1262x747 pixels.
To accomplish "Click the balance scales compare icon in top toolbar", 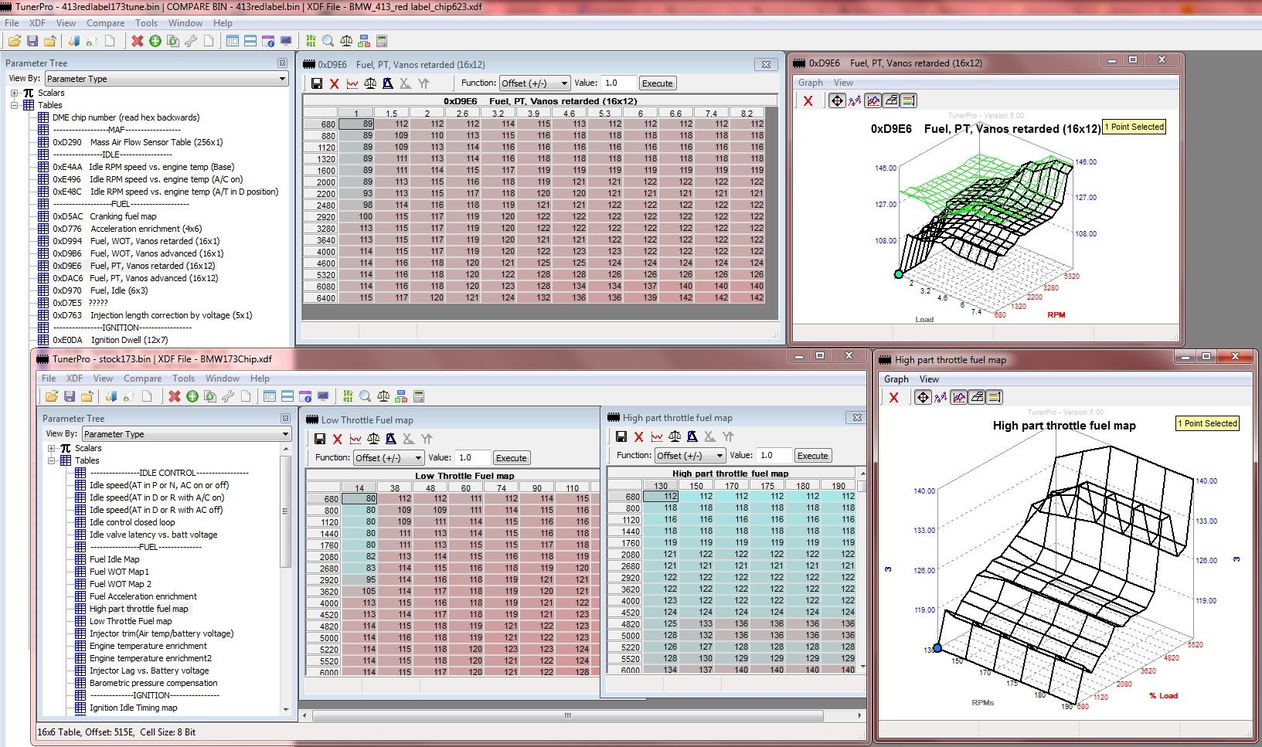I will pos(346,41).
